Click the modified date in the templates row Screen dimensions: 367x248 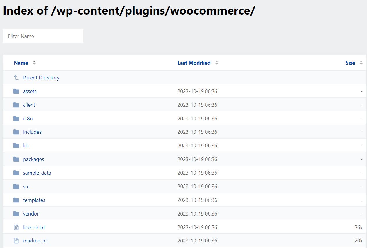coord(197,200)
